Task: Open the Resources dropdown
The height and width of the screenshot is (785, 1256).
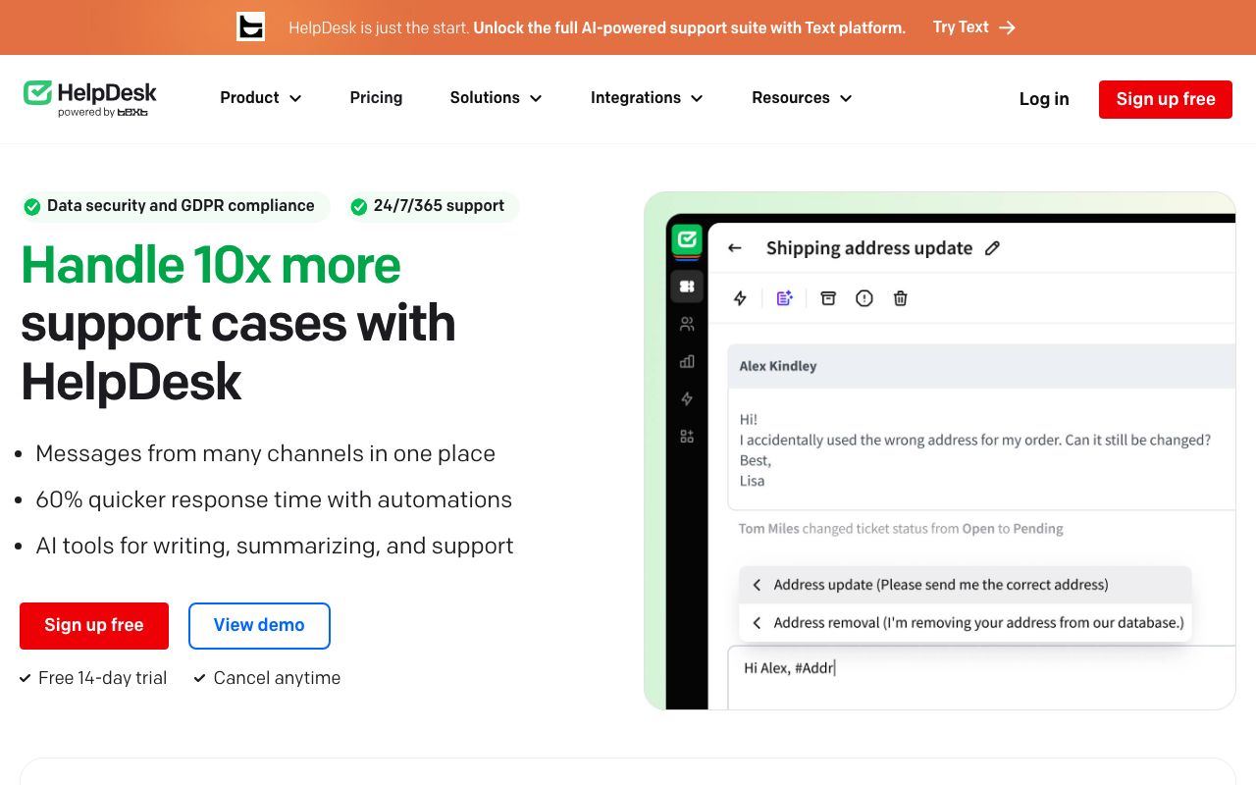Action: click(x=802, y=98)
